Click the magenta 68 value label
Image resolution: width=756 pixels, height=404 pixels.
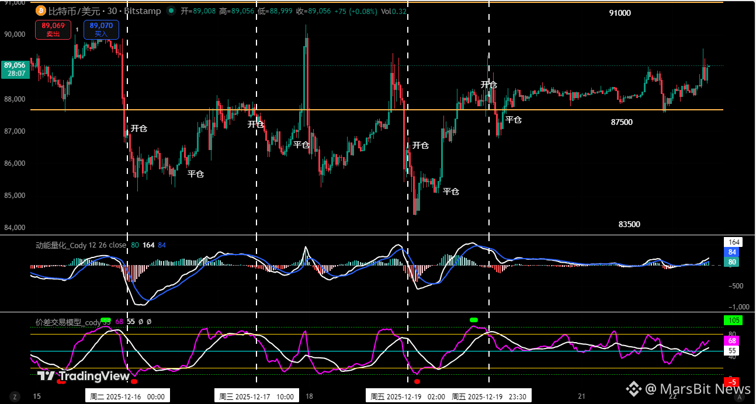733,341
